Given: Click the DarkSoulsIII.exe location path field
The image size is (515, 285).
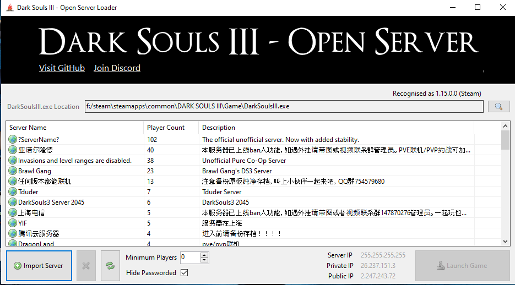Looking at the screenshot, I should coord(284,106).
